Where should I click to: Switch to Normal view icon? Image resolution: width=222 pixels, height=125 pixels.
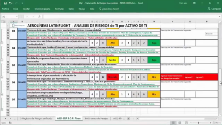click(173, 123)
